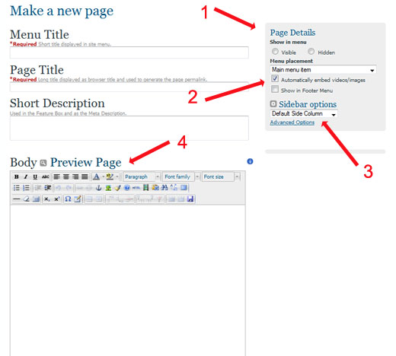
Task: Edit HTML source via the HTML icon
Action: (136, 188)
